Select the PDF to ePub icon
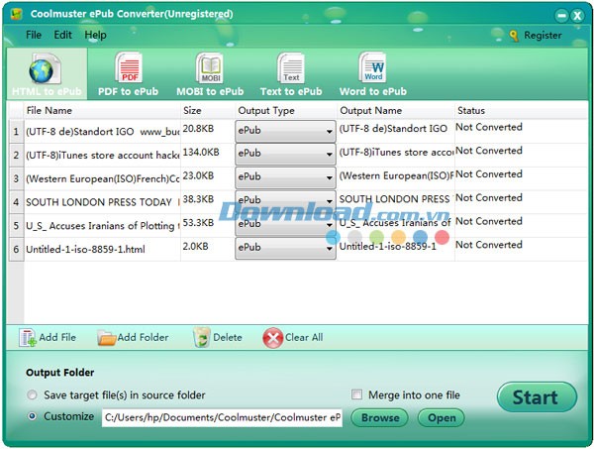Viewport: 594px width, 449px height. pyautogui.click(x=129, y=67)
